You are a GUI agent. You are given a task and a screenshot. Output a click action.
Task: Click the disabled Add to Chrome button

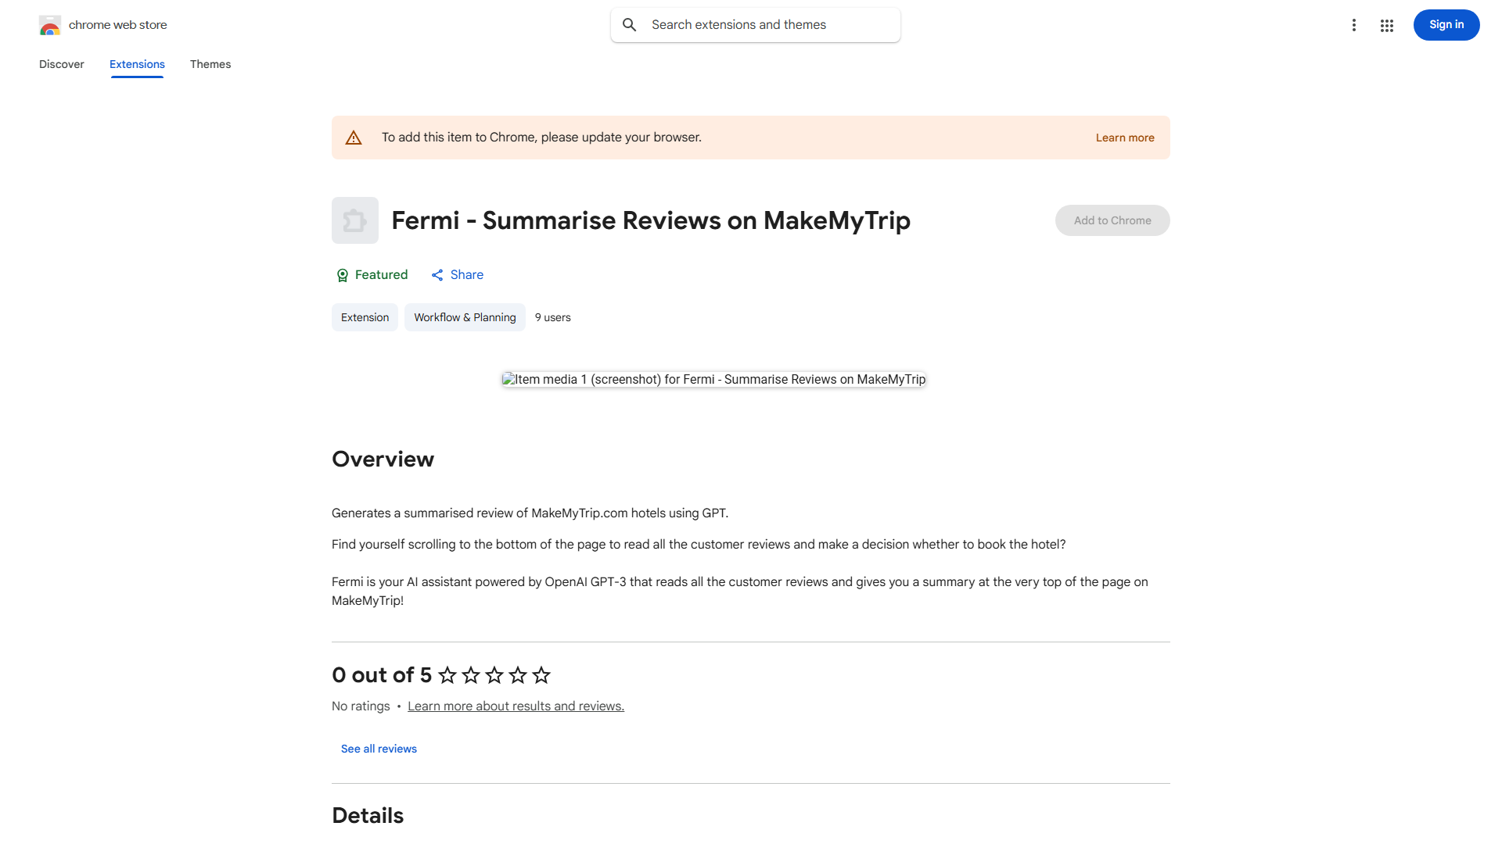click(1112, 220)
